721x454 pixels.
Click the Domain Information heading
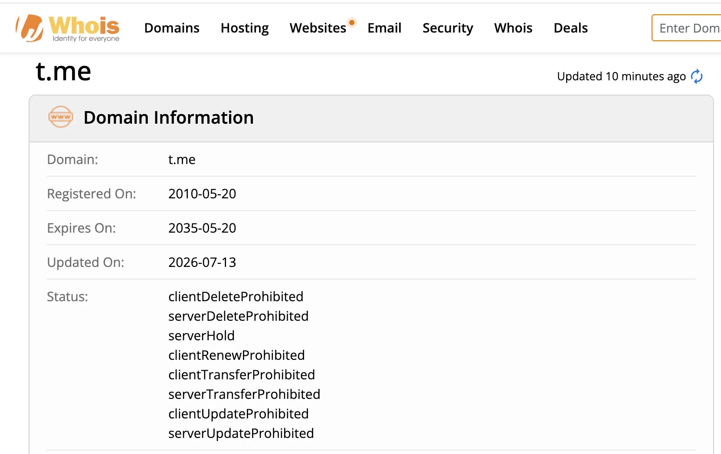[169, 118]
